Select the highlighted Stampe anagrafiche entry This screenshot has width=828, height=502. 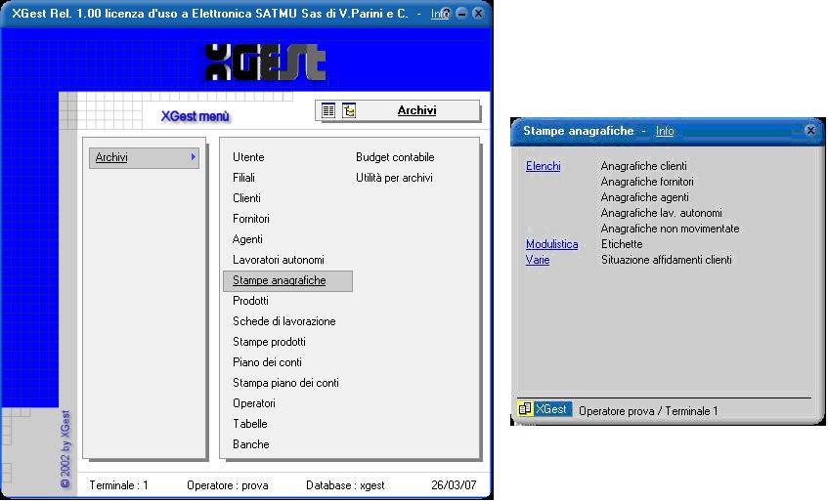pos(287,280)
